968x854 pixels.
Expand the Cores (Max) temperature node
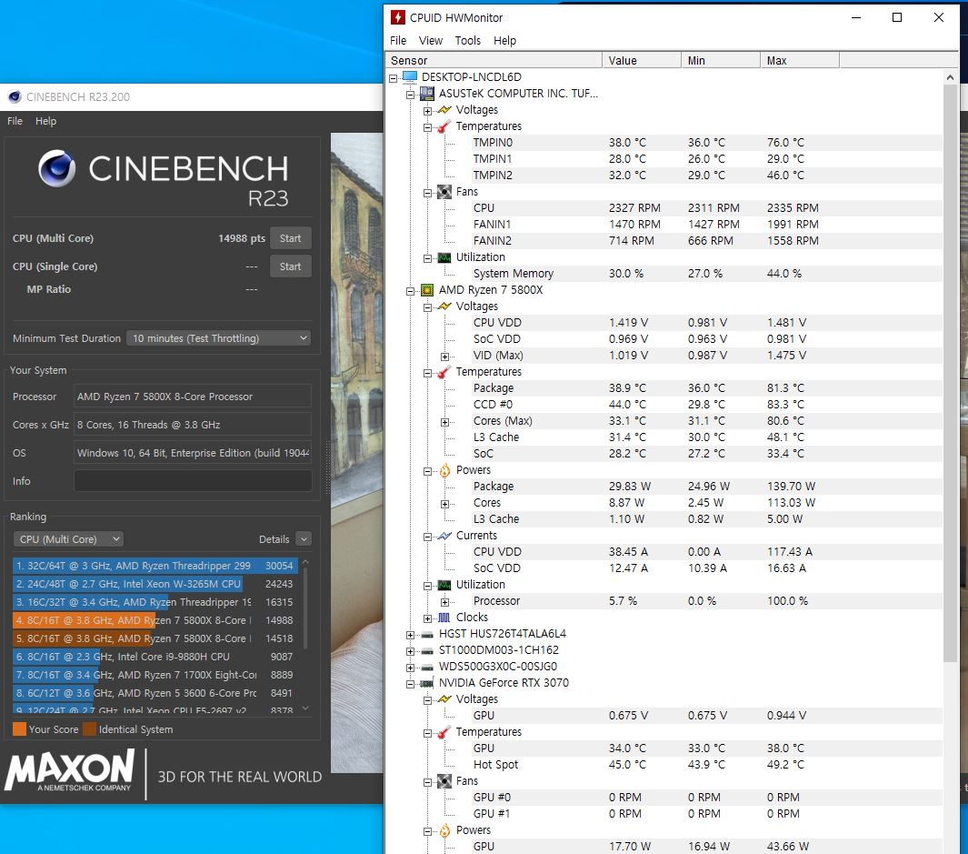click(x=444, y=422)
